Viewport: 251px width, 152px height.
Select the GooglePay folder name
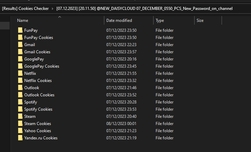point(34,59)
